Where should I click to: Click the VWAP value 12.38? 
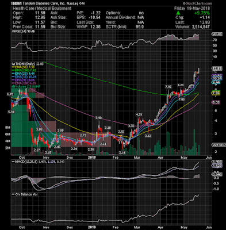pos(95,27)
